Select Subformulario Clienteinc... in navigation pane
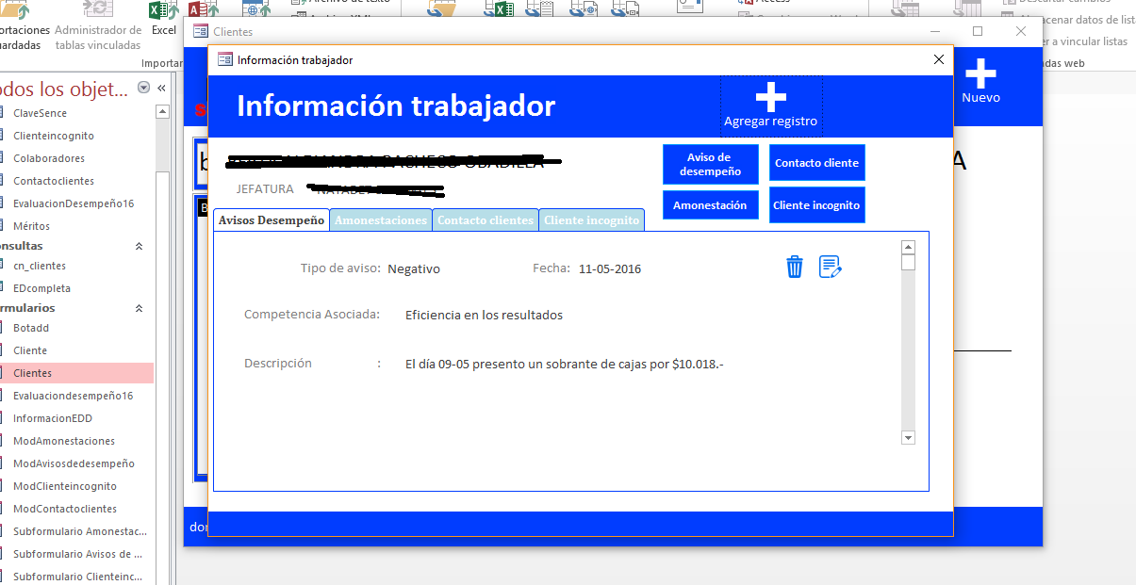The image size is (1136, 585). pos(78,577)
